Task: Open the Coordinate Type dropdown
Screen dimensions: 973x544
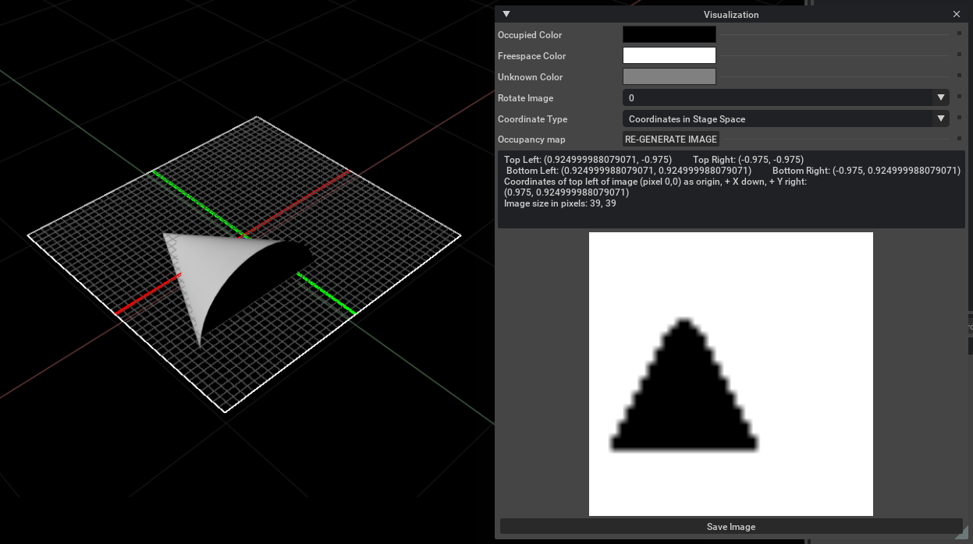Action: pyautogui.click(x=780, y=118)
